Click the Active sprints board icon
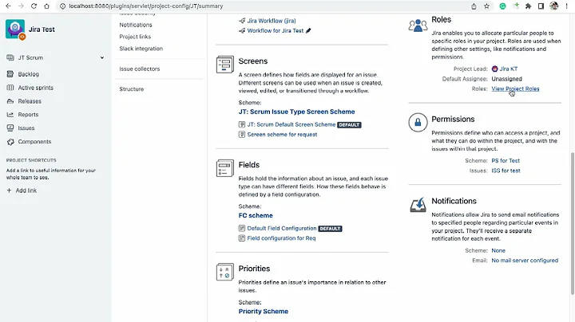The image size is (575, 322). tap(10, 88)
